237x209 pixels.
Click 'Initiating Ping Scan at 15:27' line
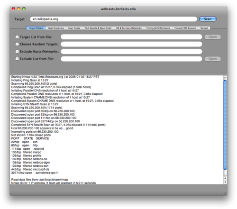(x=30, y=80)
